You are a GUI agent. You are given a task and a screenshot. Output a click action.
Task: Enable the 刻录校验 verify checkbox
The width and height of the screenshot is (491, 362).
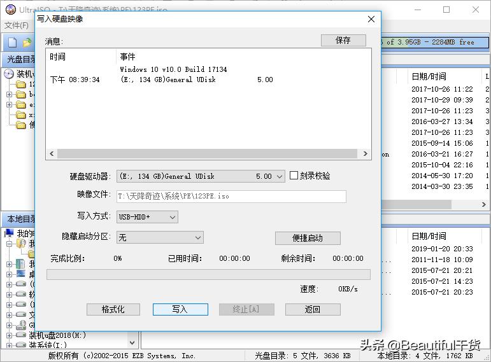point(294,175)
